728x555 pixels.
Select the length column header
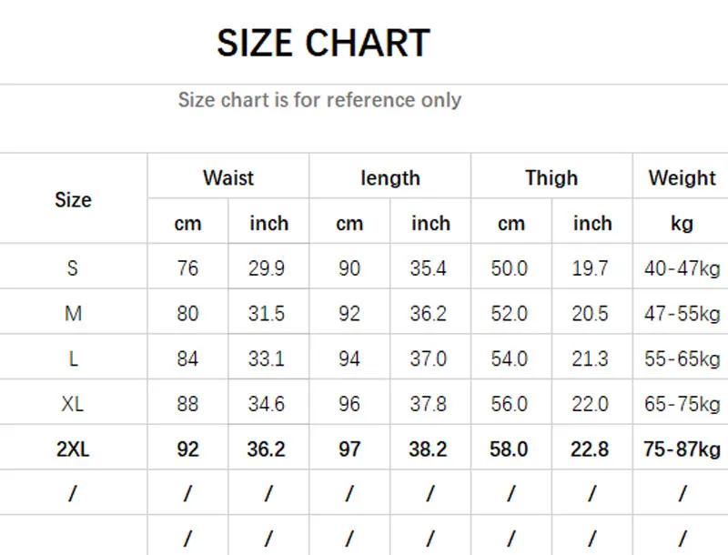tap(389, 177)
